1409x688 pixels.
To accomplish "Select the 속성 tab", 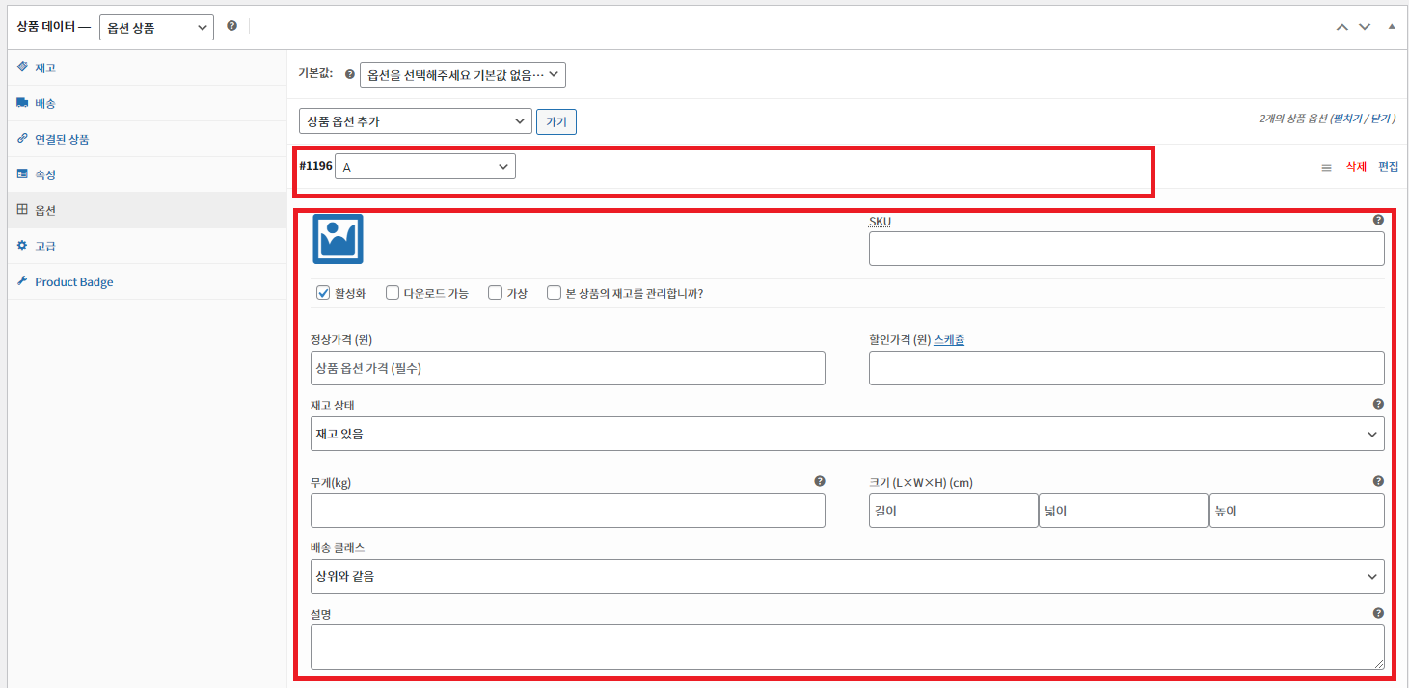I will tap(148, 174).
